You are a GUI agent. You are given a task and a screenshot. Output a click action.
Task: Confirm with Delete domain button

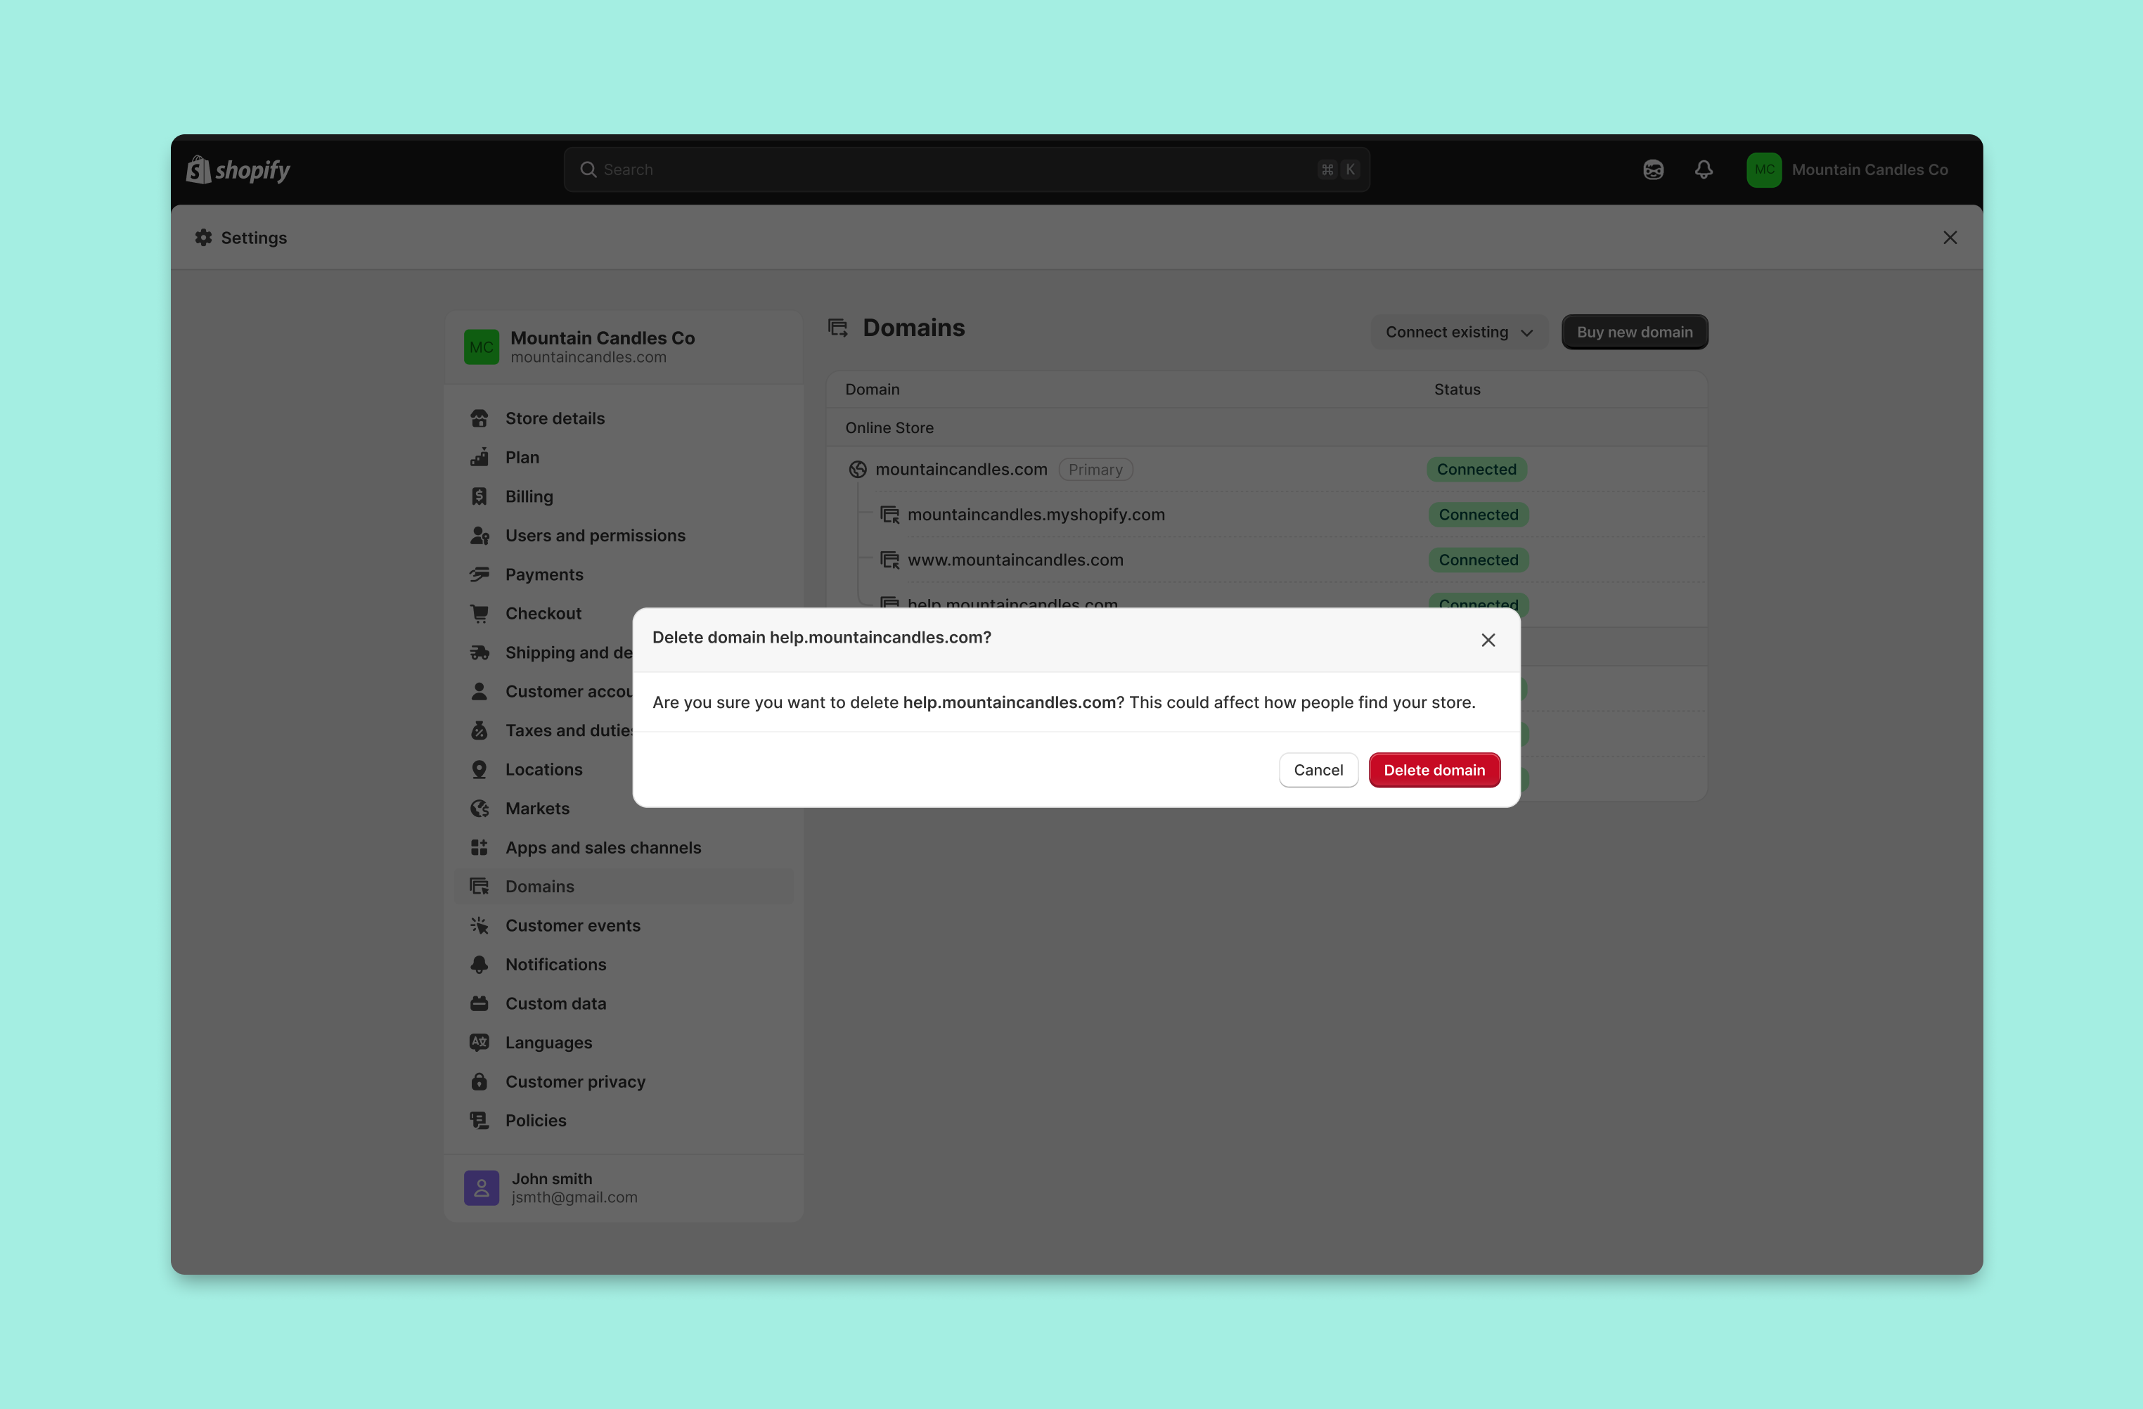(x=1434, y=770)
